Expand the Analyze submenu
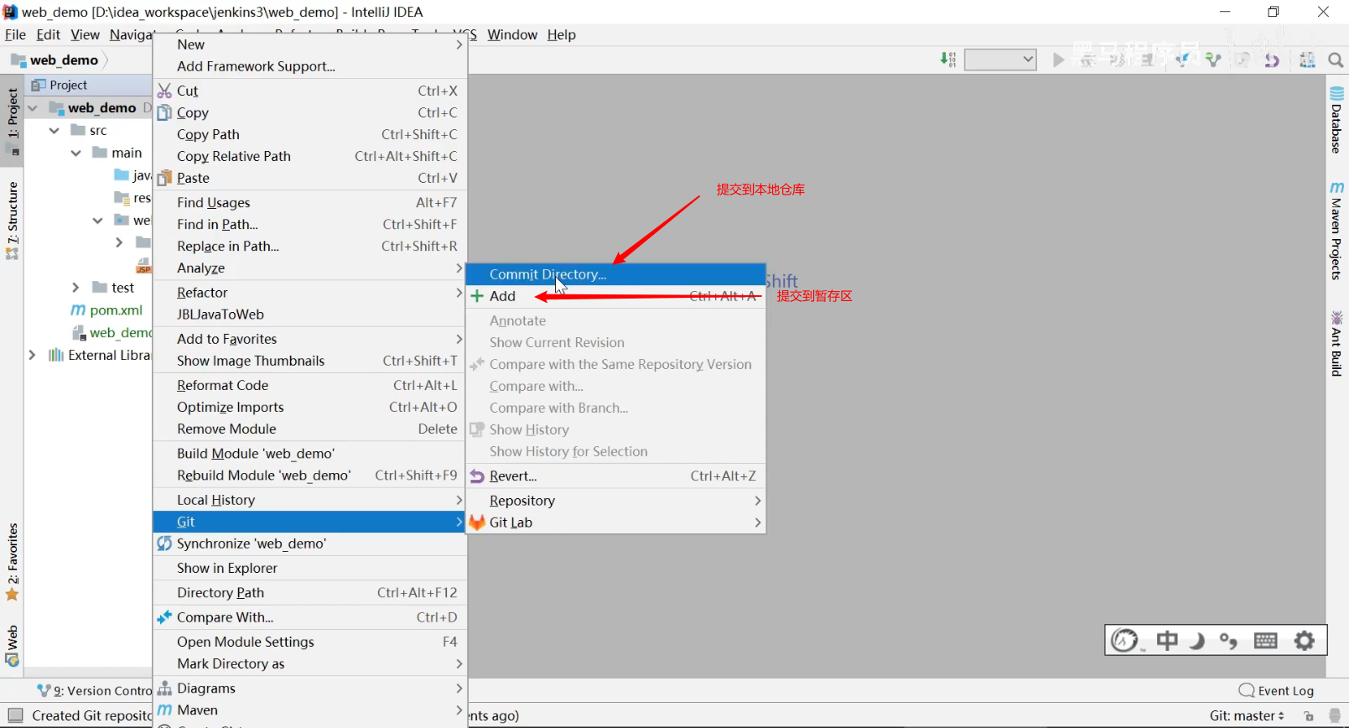 pos(309,268)
